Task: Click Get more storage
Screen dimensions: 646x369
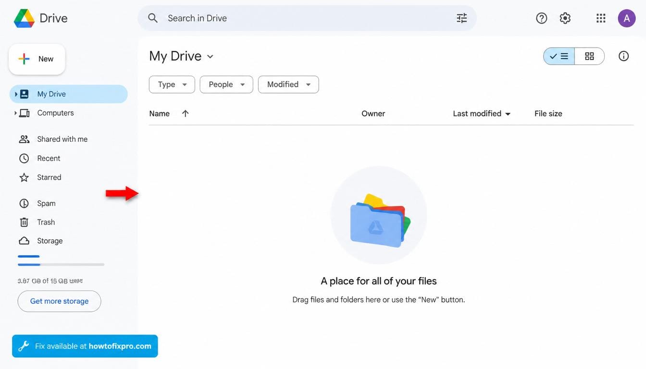Action: point(59,301)
